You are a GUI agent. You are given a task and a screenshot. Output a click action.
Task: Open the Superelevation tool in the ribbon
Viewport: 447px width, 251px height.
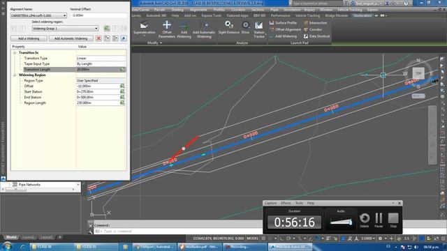[x=145, y=28]
